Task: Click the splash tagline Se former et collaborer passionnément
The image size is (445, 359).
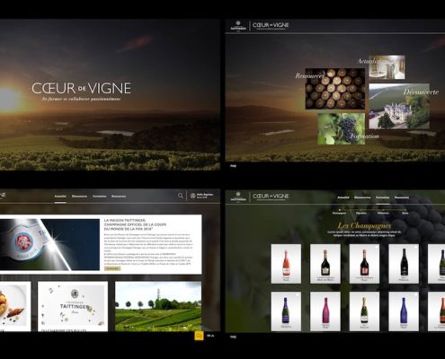Action: 82,99
